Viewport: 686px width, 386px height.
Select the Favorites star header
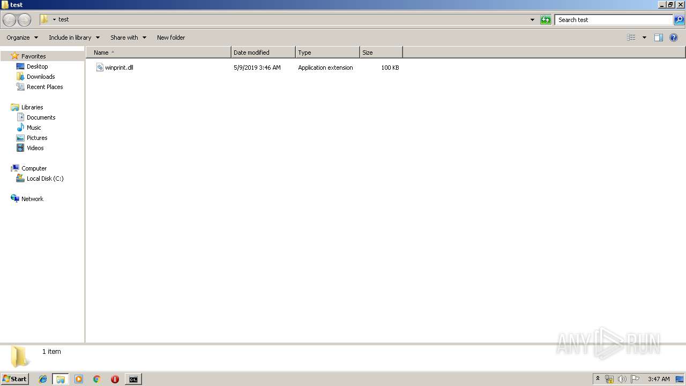[33, 56]
